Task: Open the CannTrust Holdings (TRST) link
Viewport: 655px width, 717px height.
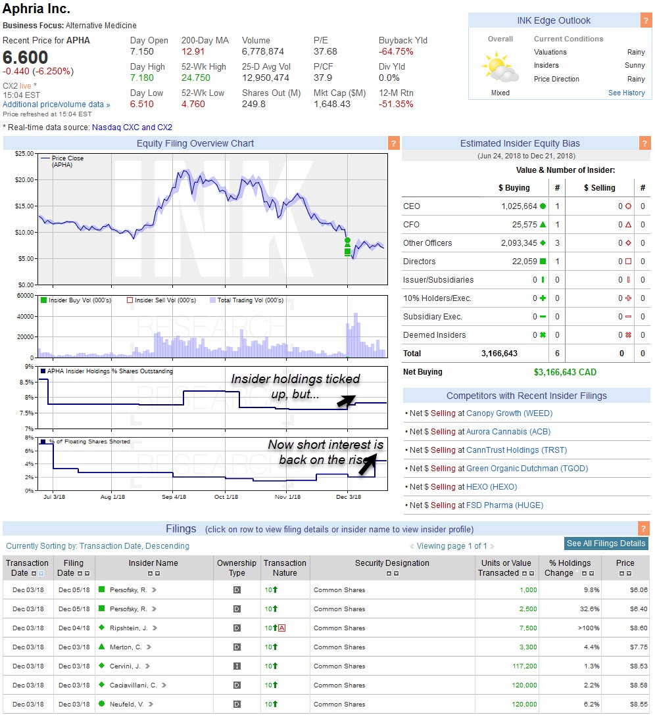Action: (x=517, y=450)
